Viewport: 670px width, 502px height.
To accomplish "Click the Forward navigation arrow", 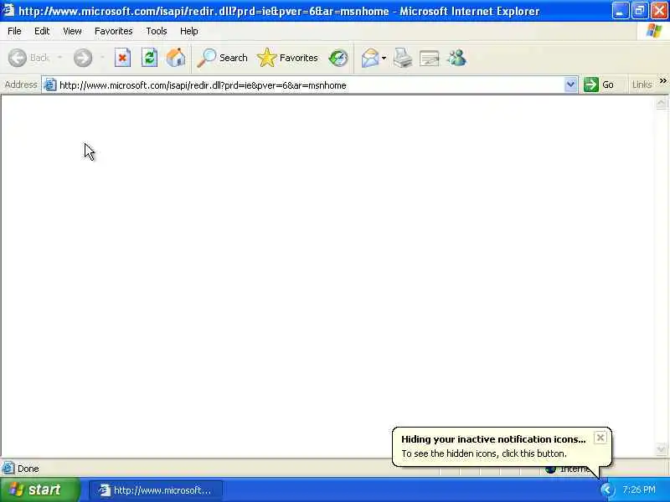I will 82,58.
